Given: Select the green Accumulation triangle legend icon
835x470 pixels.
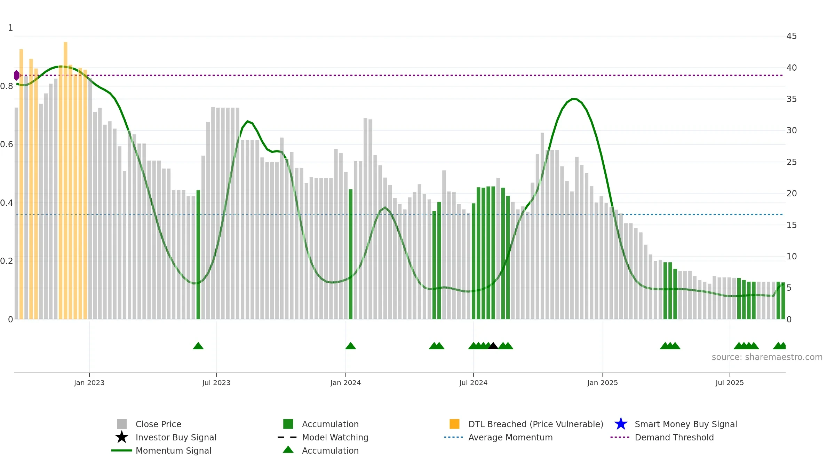Looking at the screenshot, I should 288,449.
